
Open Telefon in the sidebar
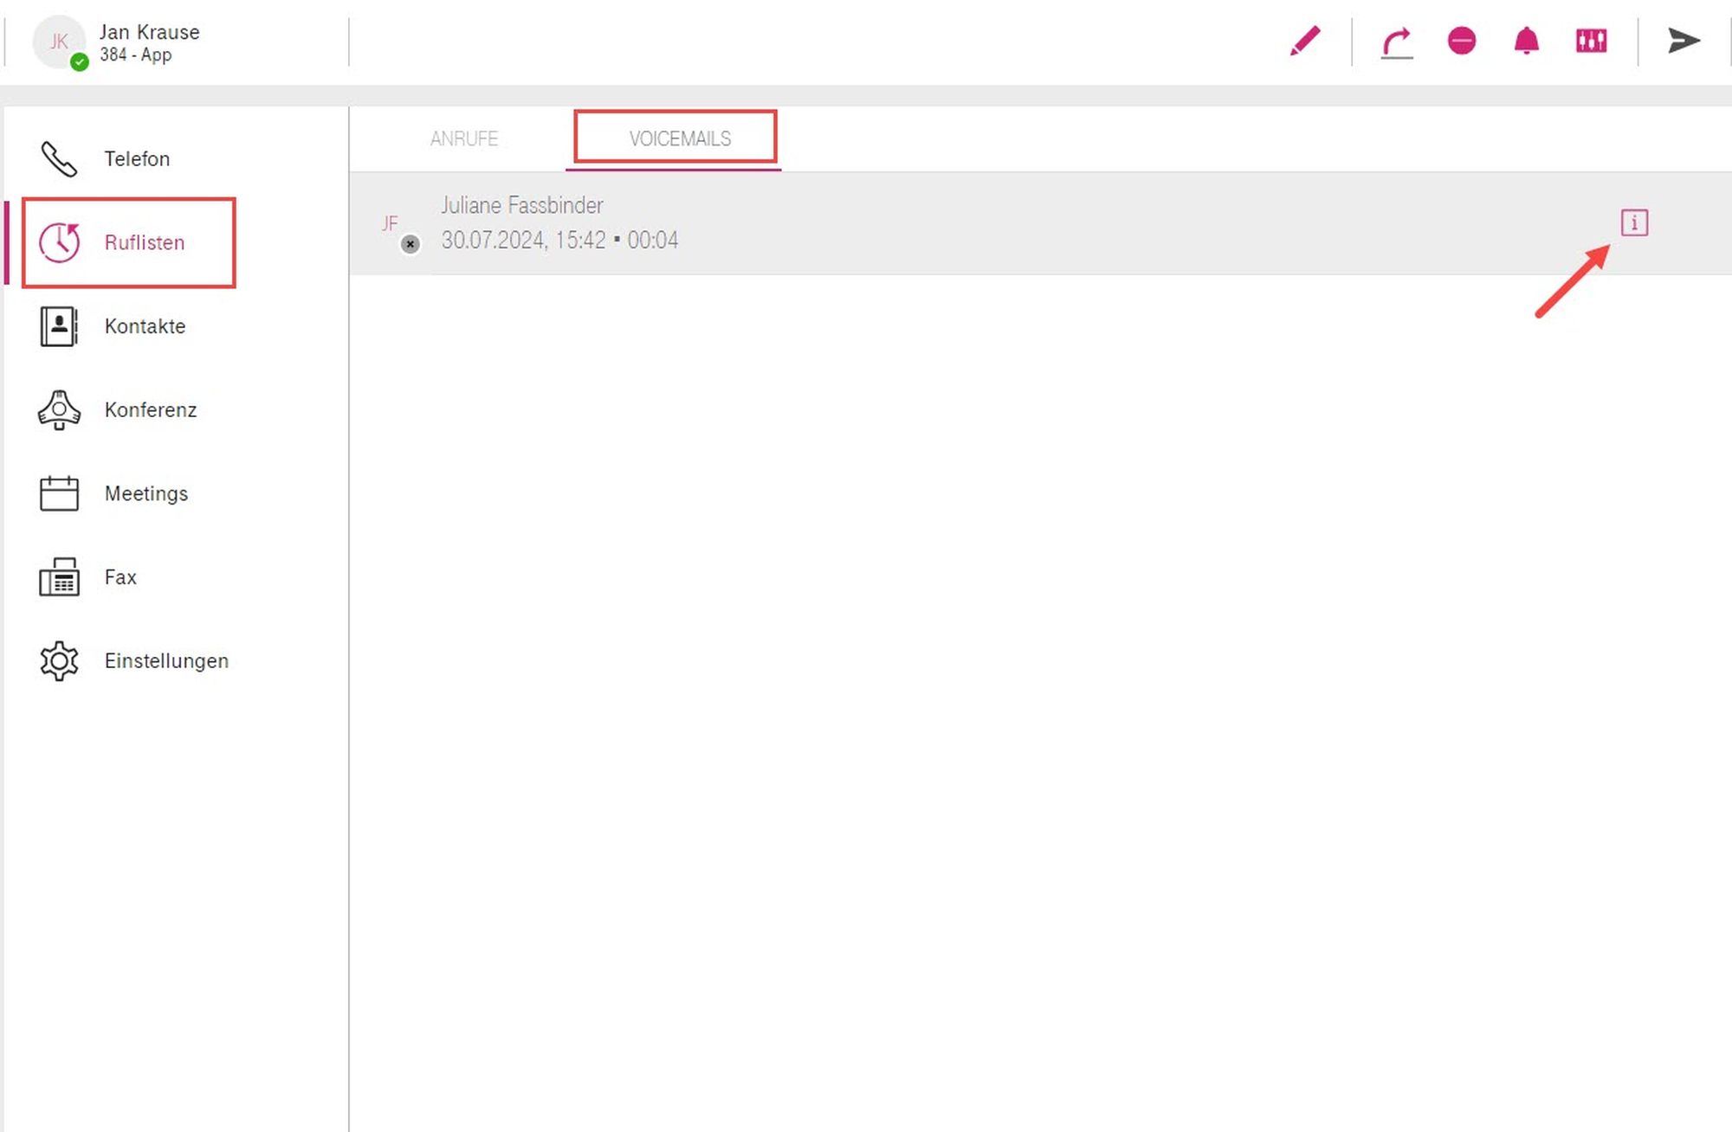pos(136,159)
